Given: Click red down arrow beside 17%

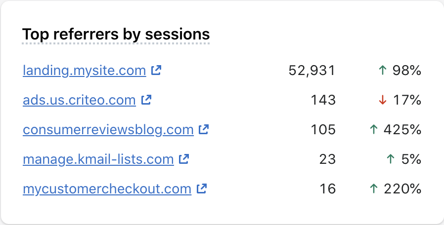Looking at the screenshot, I should pos(383,100).
